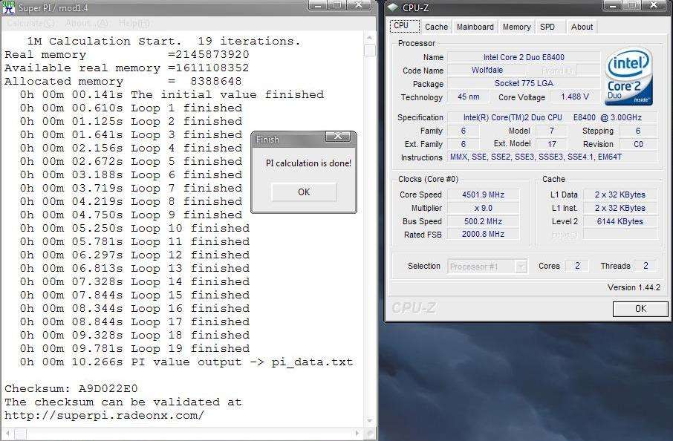Open the Memory tab in CPU-Z
The height and width of the screenshot is (441, 673).
click(x=516, y=27)
